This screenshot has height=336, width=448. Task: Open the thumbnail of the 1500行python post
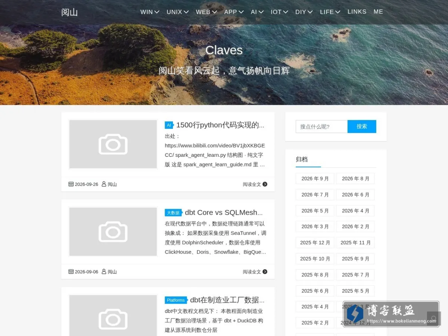coord(113,144)
